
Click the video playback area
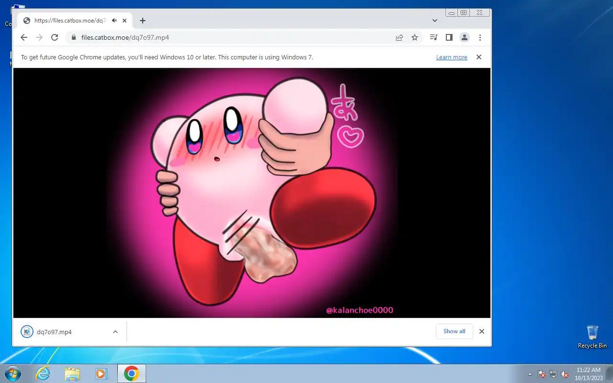click(x=252, y=193)
